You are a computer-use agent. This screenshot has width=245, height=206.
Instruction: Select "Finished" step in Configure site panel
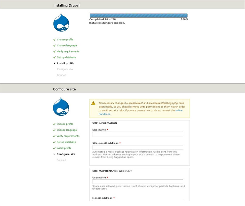click(61, 160)
